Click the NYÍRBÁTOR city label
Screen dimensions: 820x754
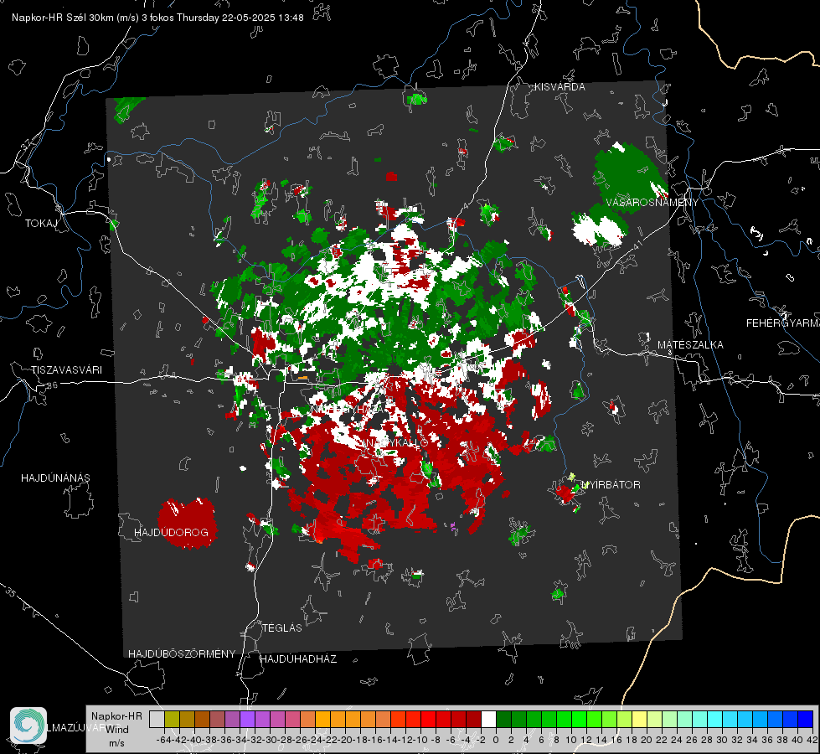pos(611,485)
